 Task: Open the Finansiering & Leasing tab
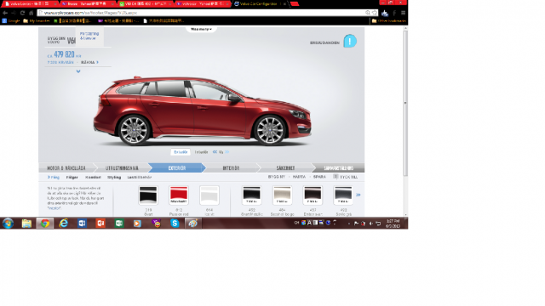click(89, 36)
